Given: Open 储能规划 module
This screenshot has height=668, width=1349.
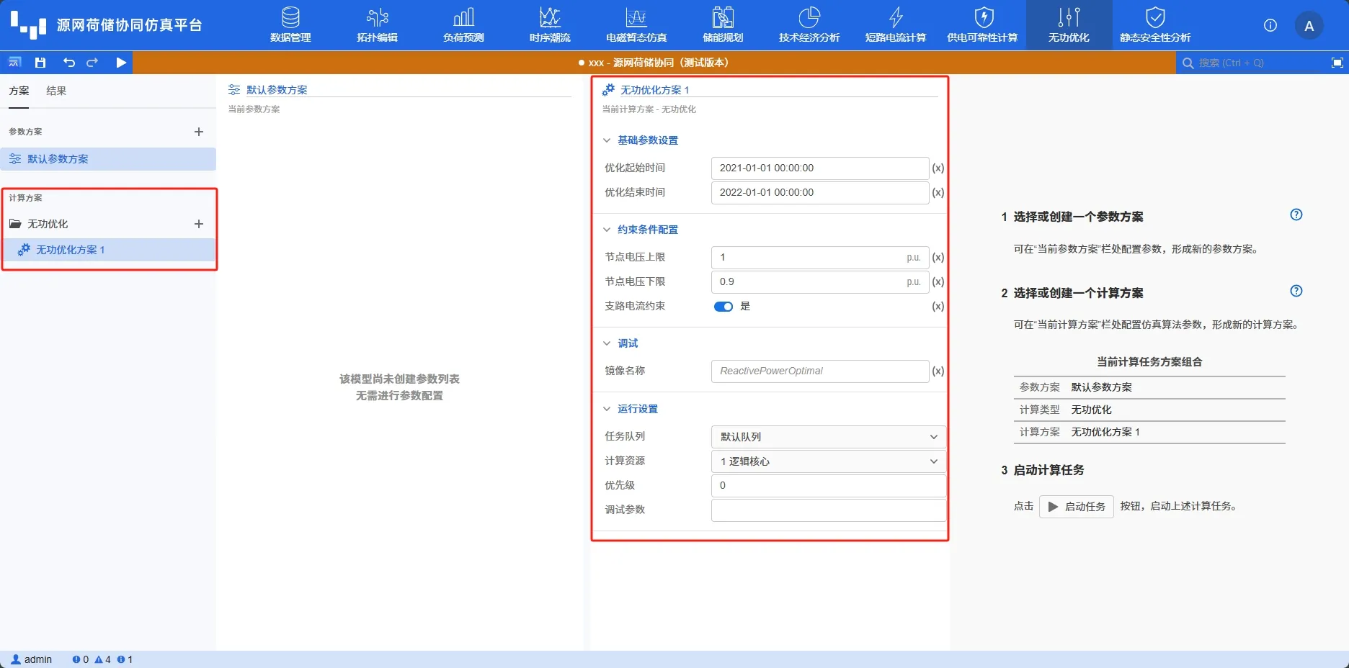Looking at the screenshot, I should [723, 25].
